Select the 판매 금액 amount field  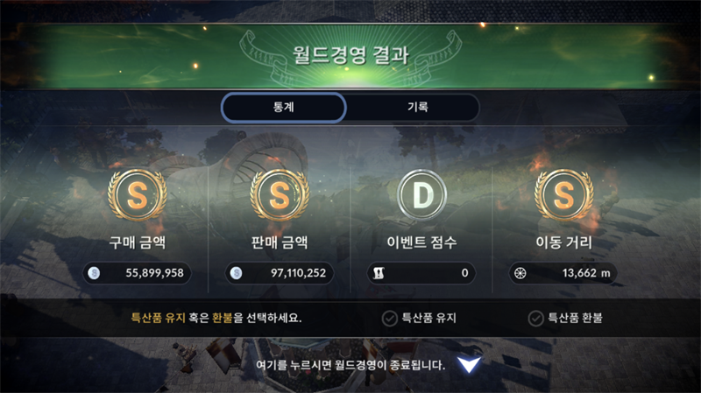coord(280,273)
